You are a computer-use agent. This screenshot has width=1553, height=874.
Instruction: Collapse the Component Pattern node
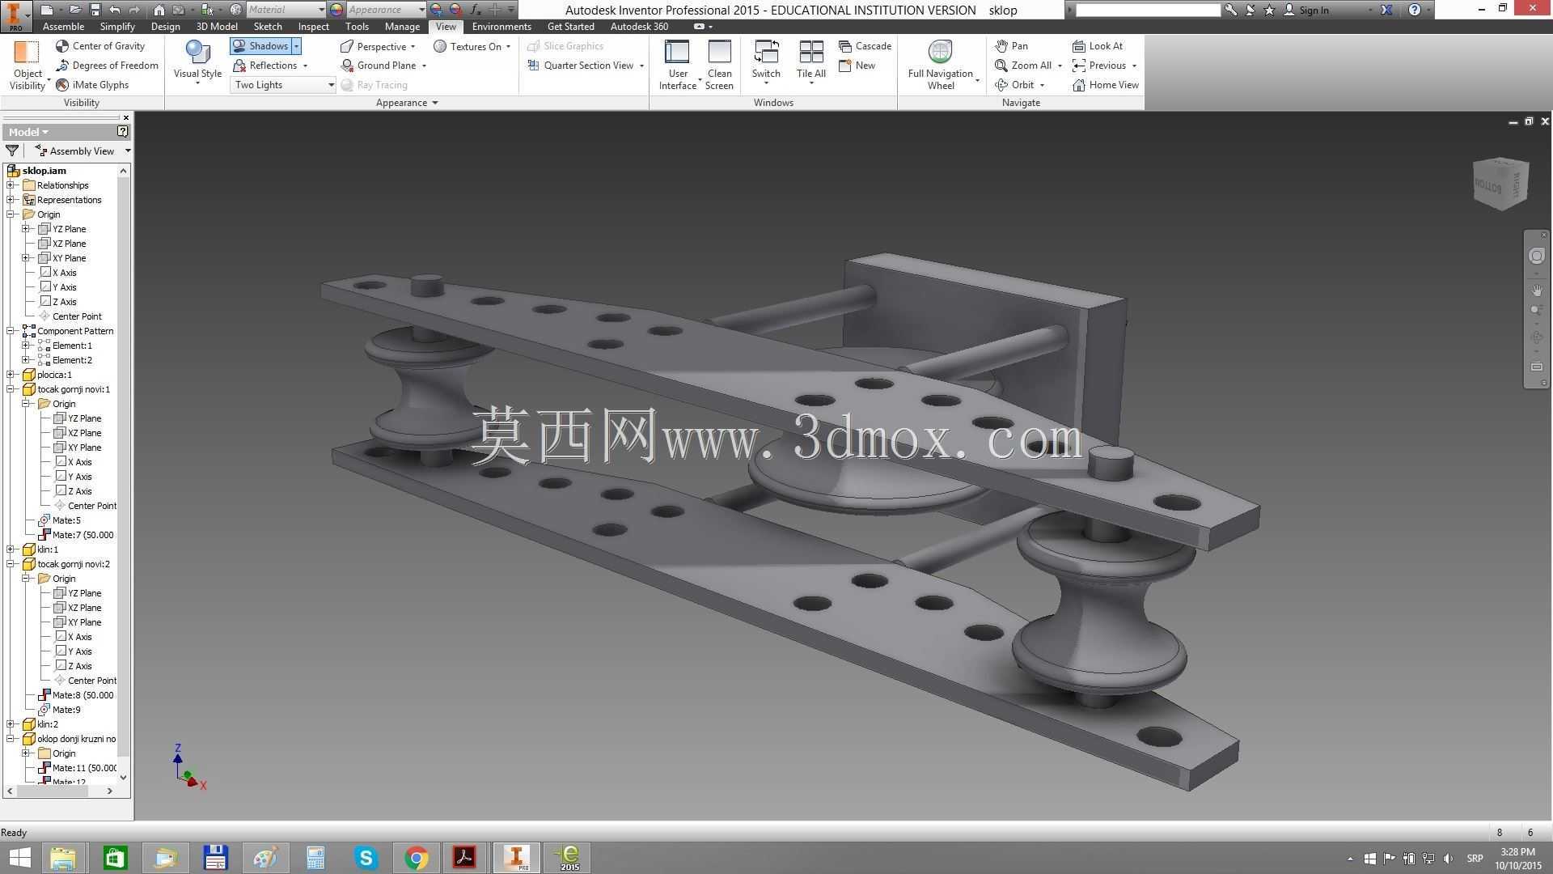(11, 331)
